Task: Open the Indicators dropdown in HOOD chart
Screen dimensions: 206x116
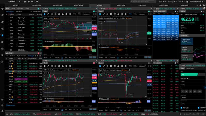Action: [142, 14]
